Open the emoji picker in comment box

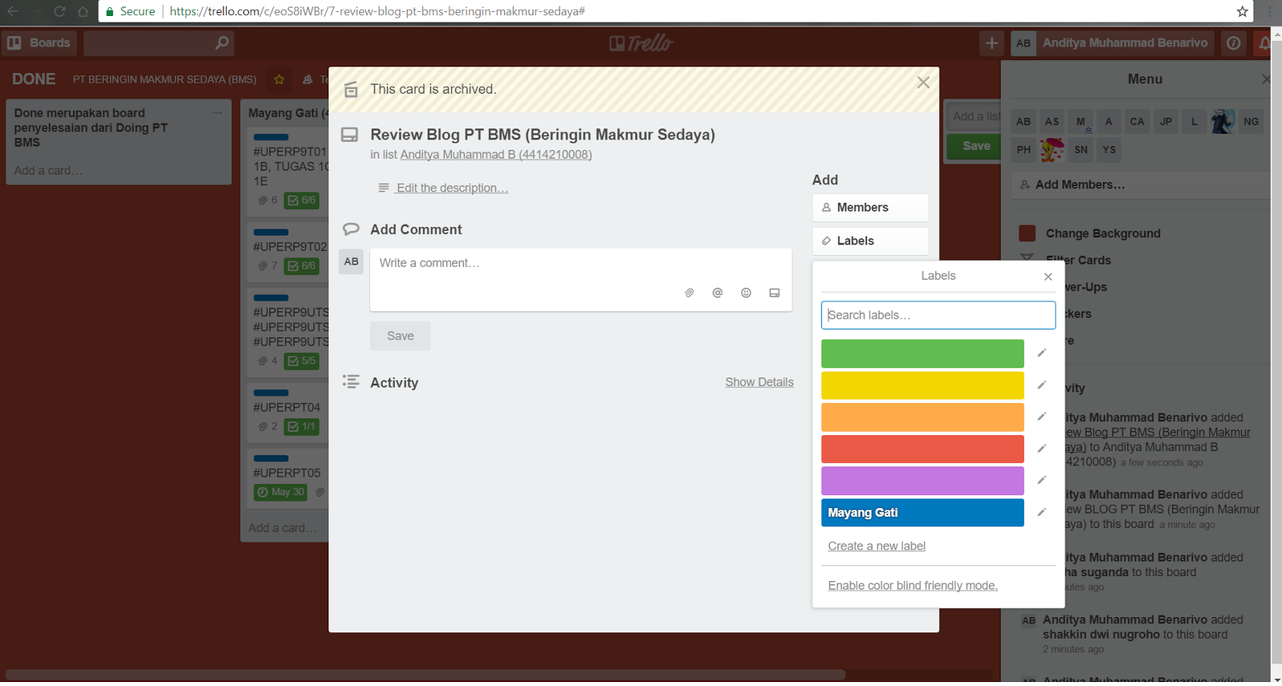746,293
